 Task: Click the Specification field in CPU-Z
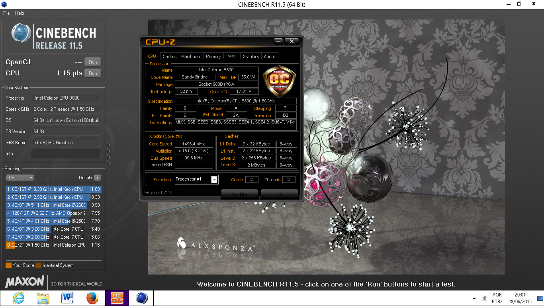click(236, 101)
